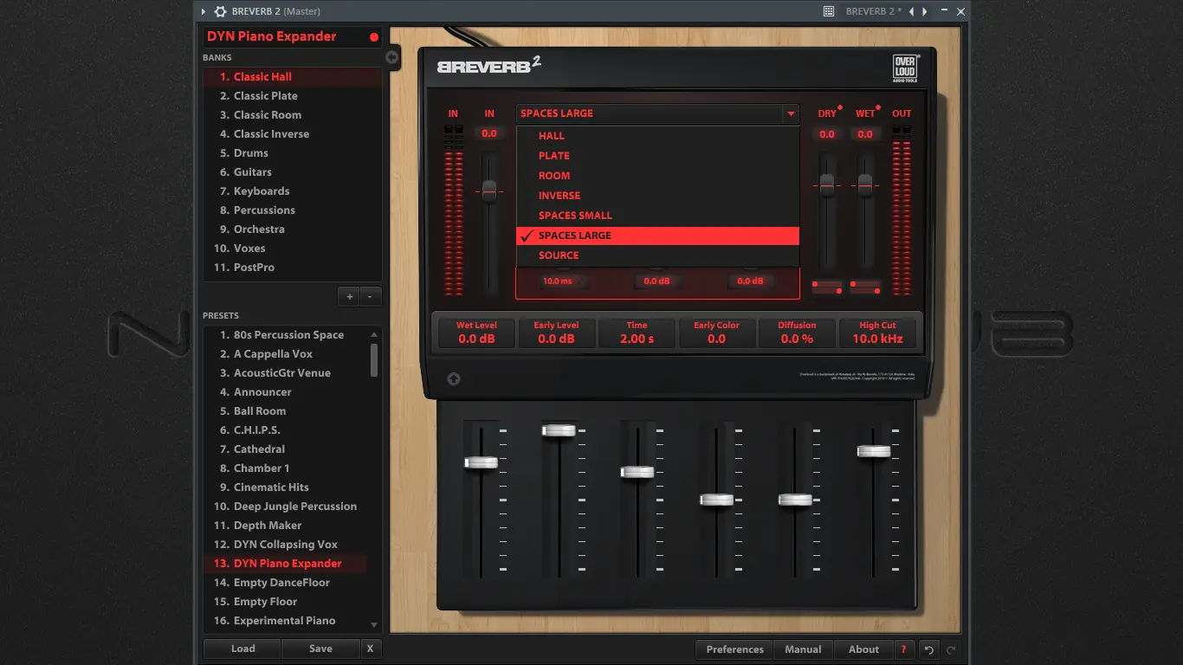This screenshot has height=665, width=1183.
Task: Click the gear settings icon in title bar
Action: [220, 11]
